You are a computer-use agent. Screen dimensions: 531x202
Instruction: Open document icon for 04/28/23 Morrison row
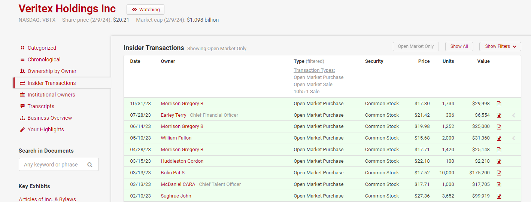(x=499, y=150)
